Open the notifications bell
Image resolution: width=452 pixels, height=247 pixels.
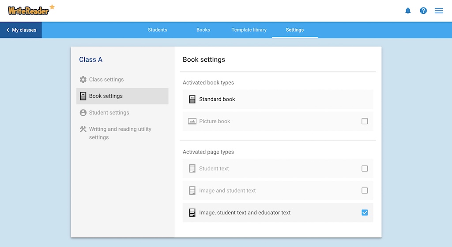(x=407, y=11)
